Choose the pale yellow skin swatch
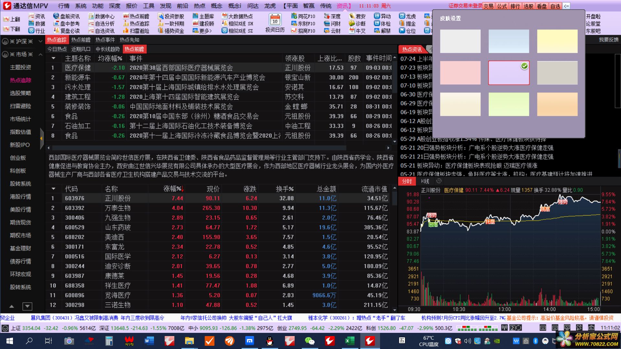The width and height of the screenshot is (621, 349). click(557, 41)
